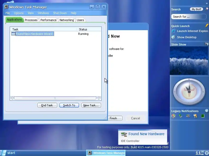Click the analog clock tile
209x156 pixels.
(x=189, y=92)
